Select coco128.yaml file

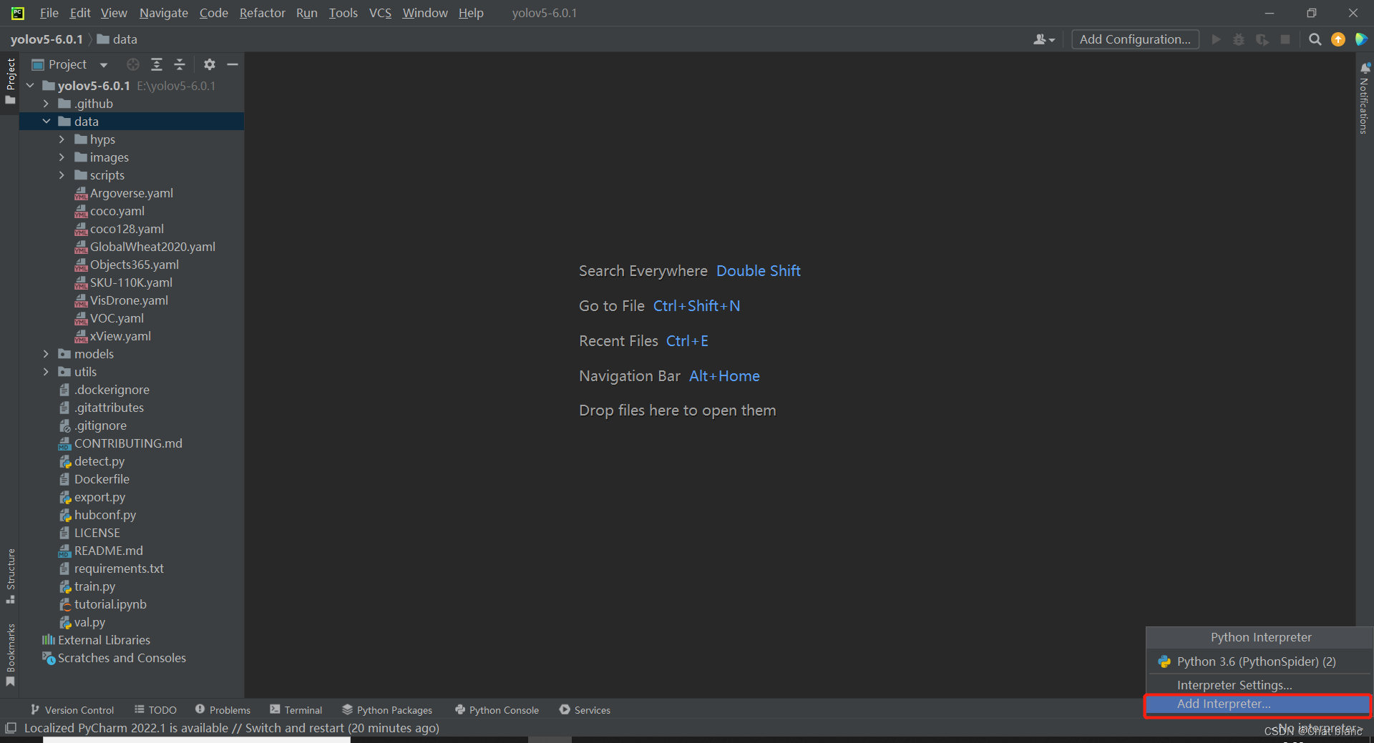pos(120,229)
